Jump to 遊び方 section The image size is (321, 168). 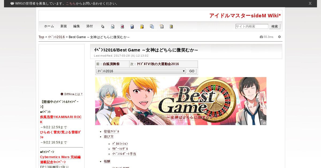click(x=109, y=137)
